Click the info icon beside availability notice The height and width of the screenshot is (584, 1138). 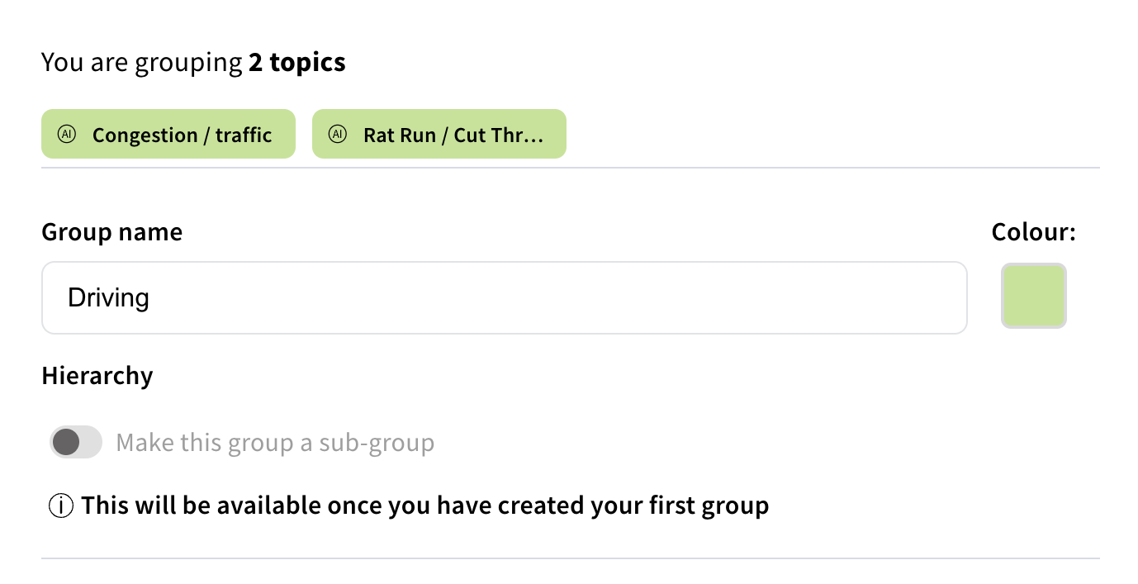(62, 506)
